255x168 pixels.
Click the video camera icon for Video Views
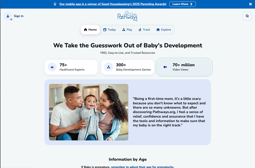pyautogui.click(x=165, y=67)
